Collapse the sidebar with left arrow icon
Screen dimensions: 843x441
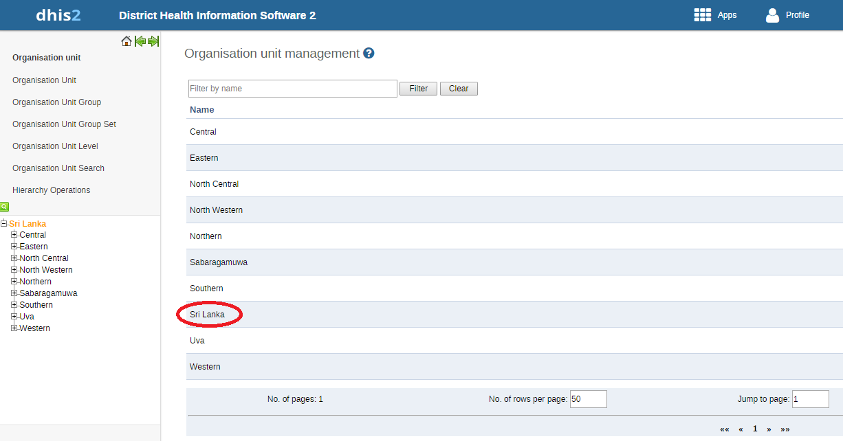140,41
